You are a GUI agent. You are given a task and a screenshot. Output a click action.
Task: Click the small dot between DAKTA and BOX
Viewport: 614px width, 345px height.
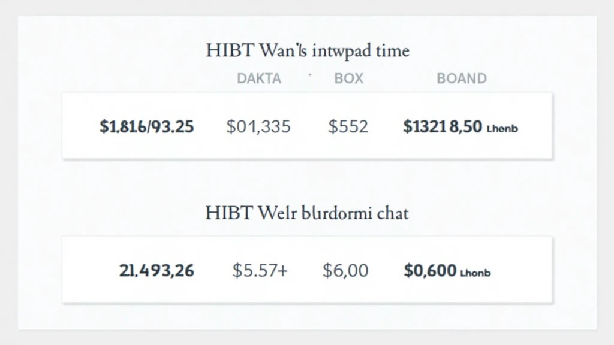[310, 74]
